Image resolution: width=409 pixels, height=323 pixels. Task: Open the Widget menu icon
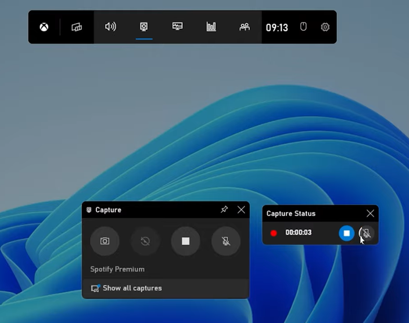(77, 27)
